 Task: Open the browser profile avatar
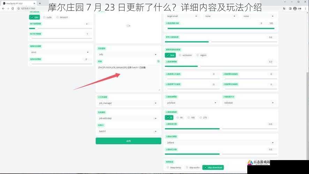[295, 9]
